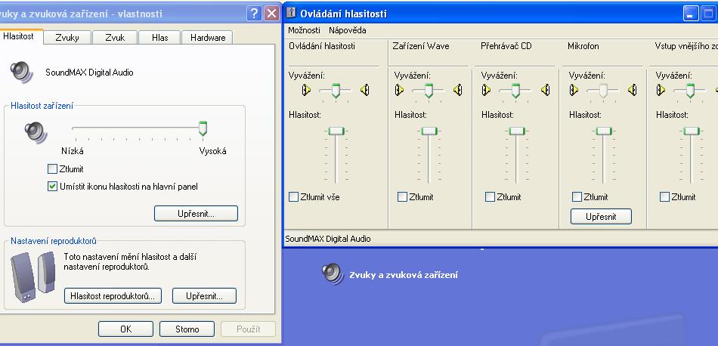Switch to the Zvuky tab
Viewport: 718px width, 346px height.
tap(67, 38)
